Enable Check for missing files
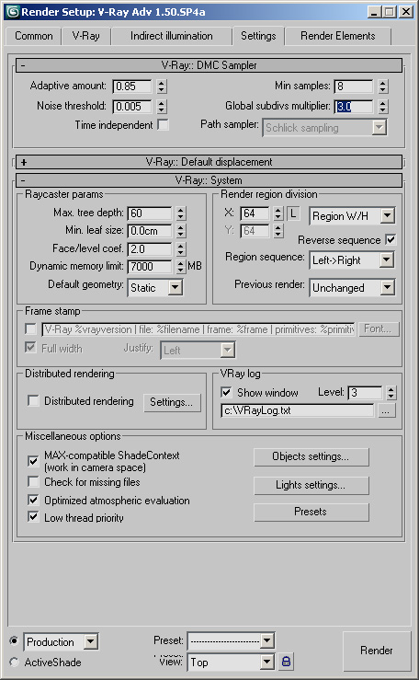 tap(33, 482)
